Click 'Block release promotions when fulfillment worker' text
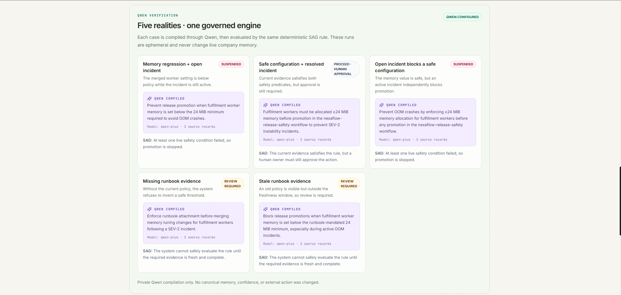Screen dimensions: 621x295 (309, 226)
